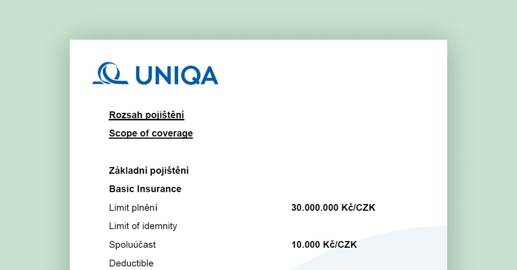The height and width of the screenshot is (270, 517).
Task: Click the 'Spoluúčast' label
Action: pos(132,245)
